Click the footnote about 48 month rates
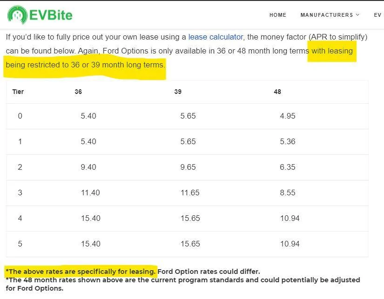 click(x=183, y=284)
